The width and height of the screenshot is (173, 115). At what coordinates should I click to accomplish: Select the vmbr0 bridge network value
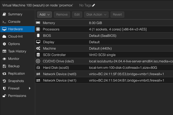pyautogui.click(x=127, y=80)
